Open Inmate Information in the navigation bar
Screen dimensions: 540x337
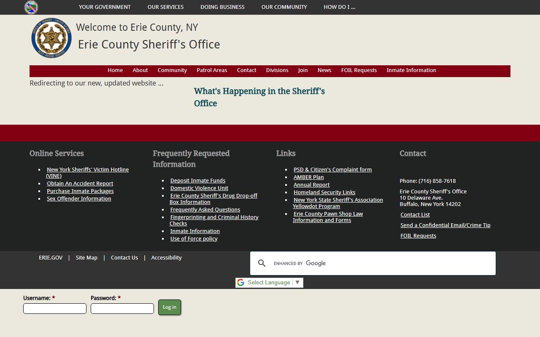[411, 70]
